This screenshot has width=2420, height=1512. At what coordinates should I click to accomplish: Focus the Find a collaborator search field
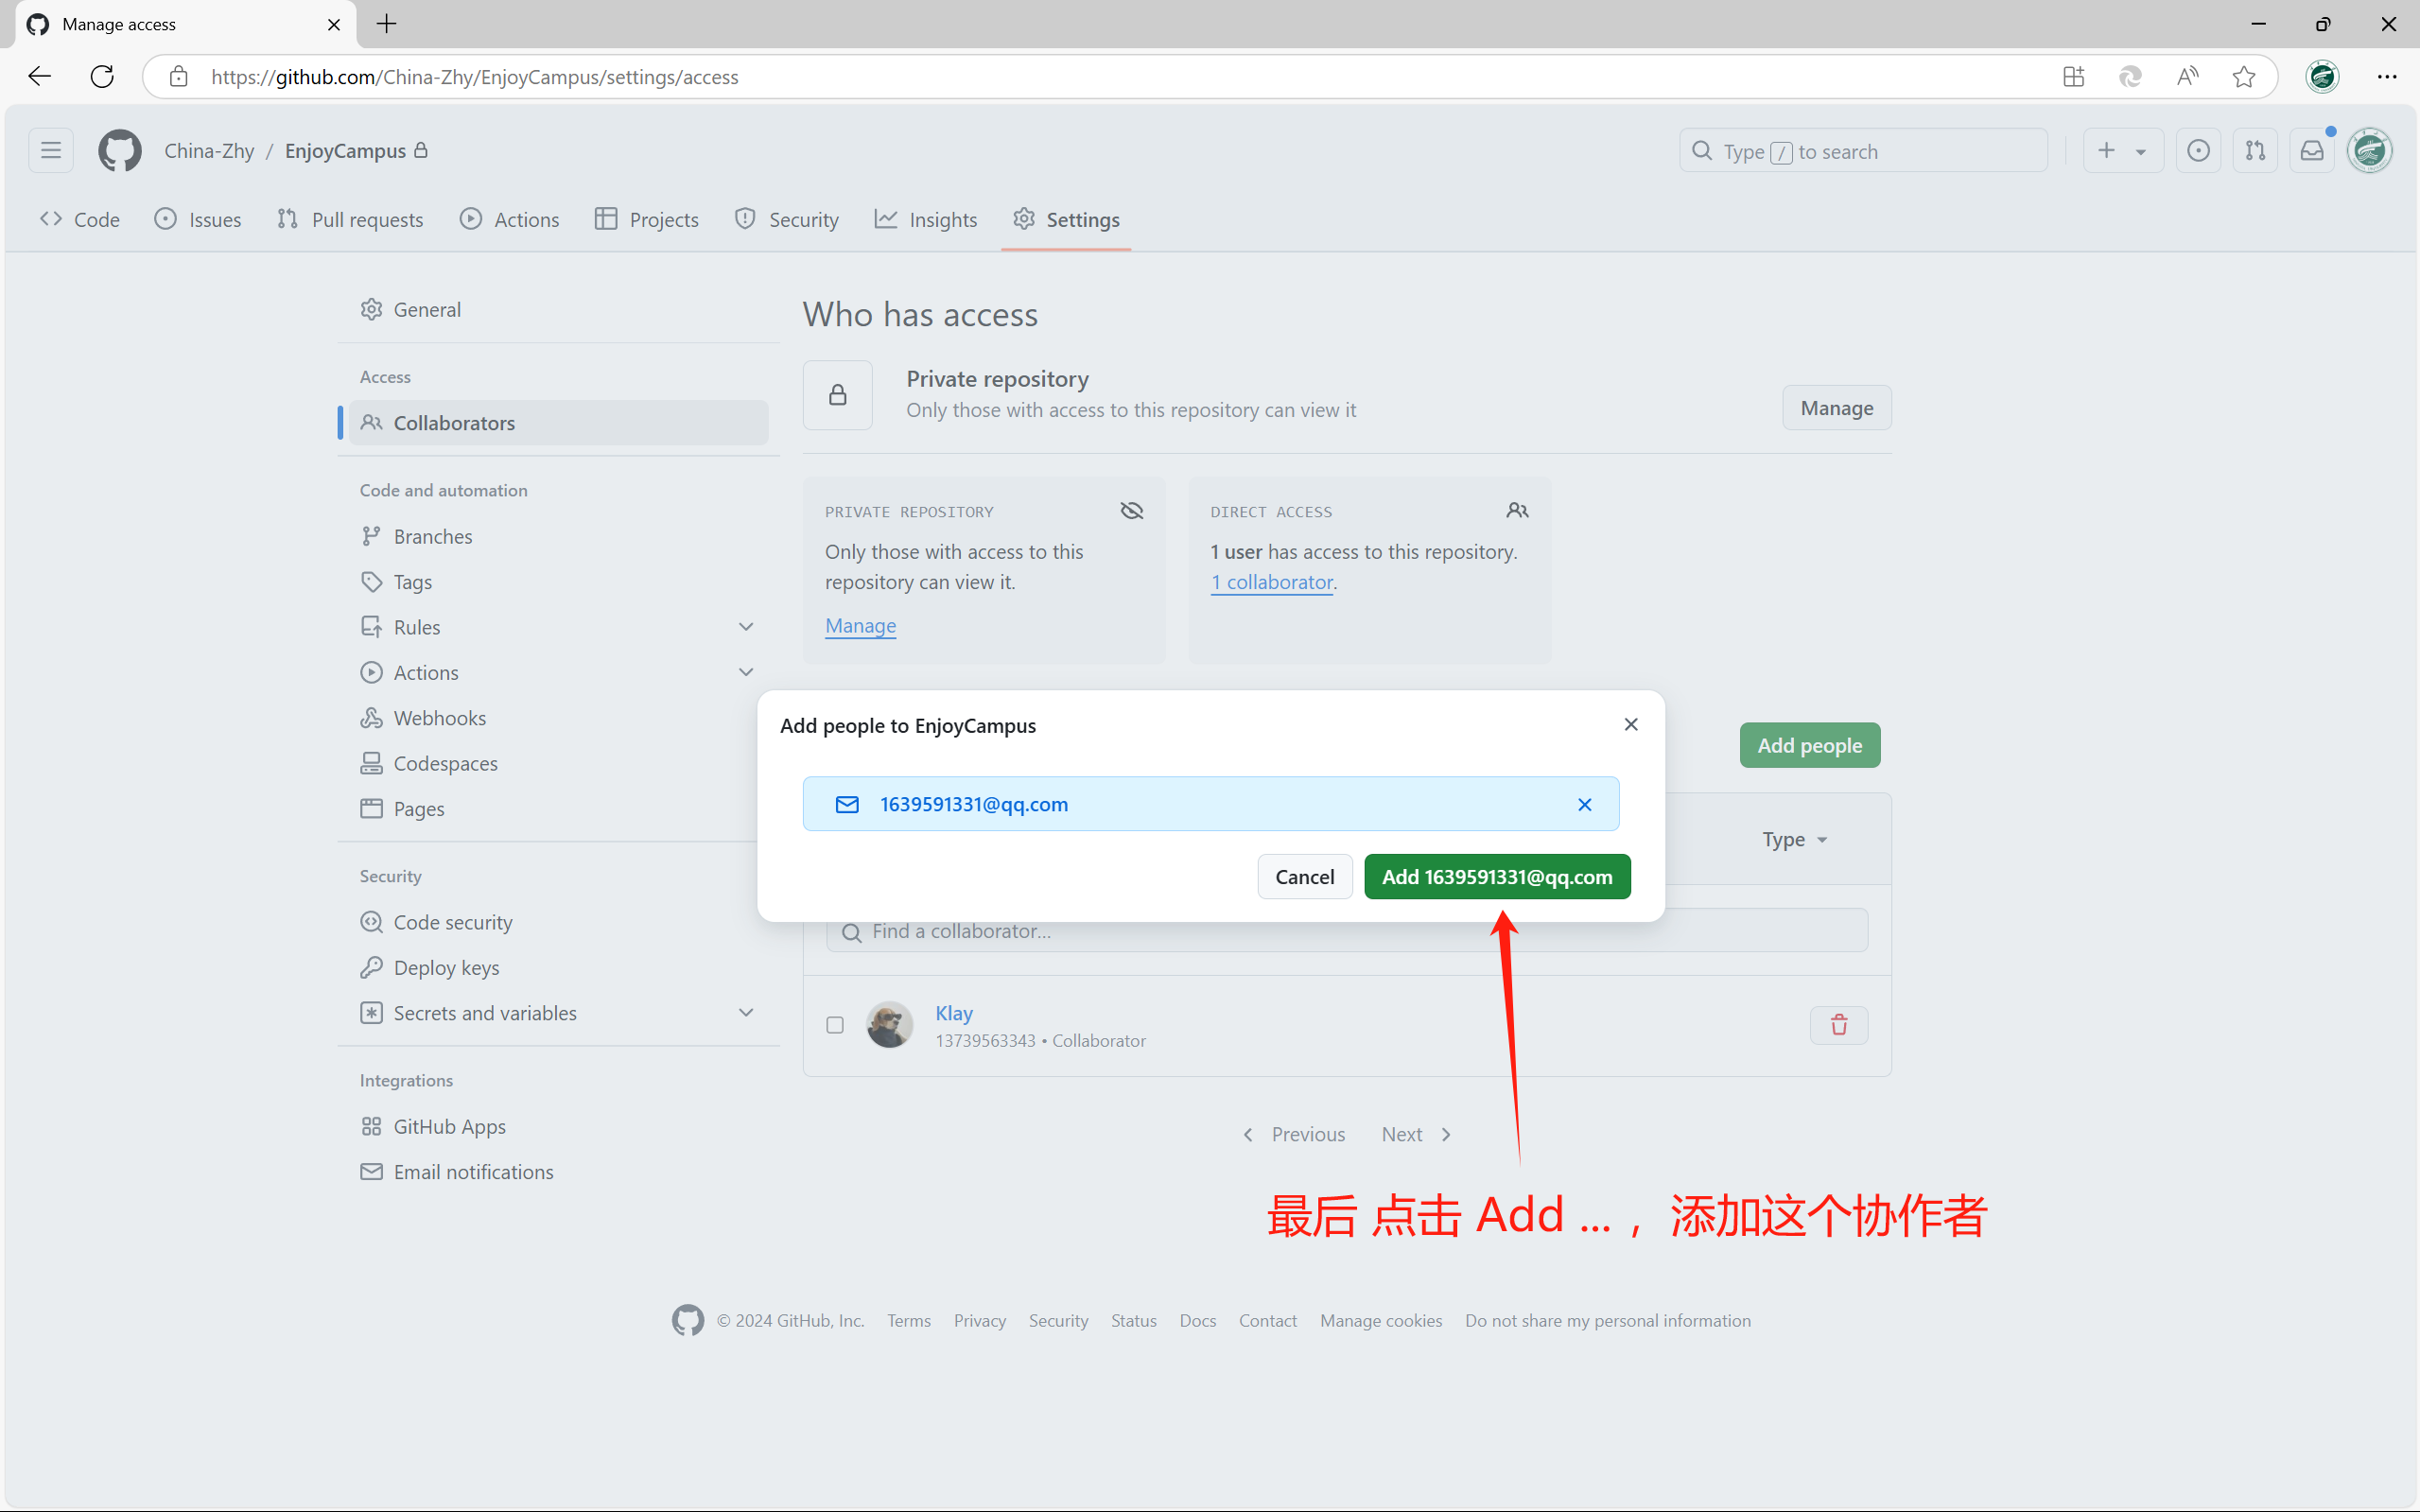(1346, 931)
